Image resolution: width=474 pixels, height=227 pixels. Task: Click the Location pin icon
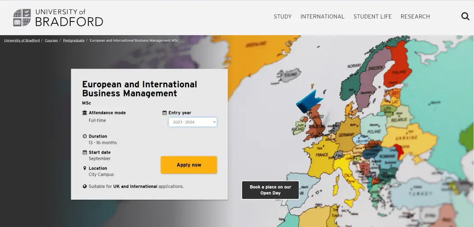tap(85, 168)
